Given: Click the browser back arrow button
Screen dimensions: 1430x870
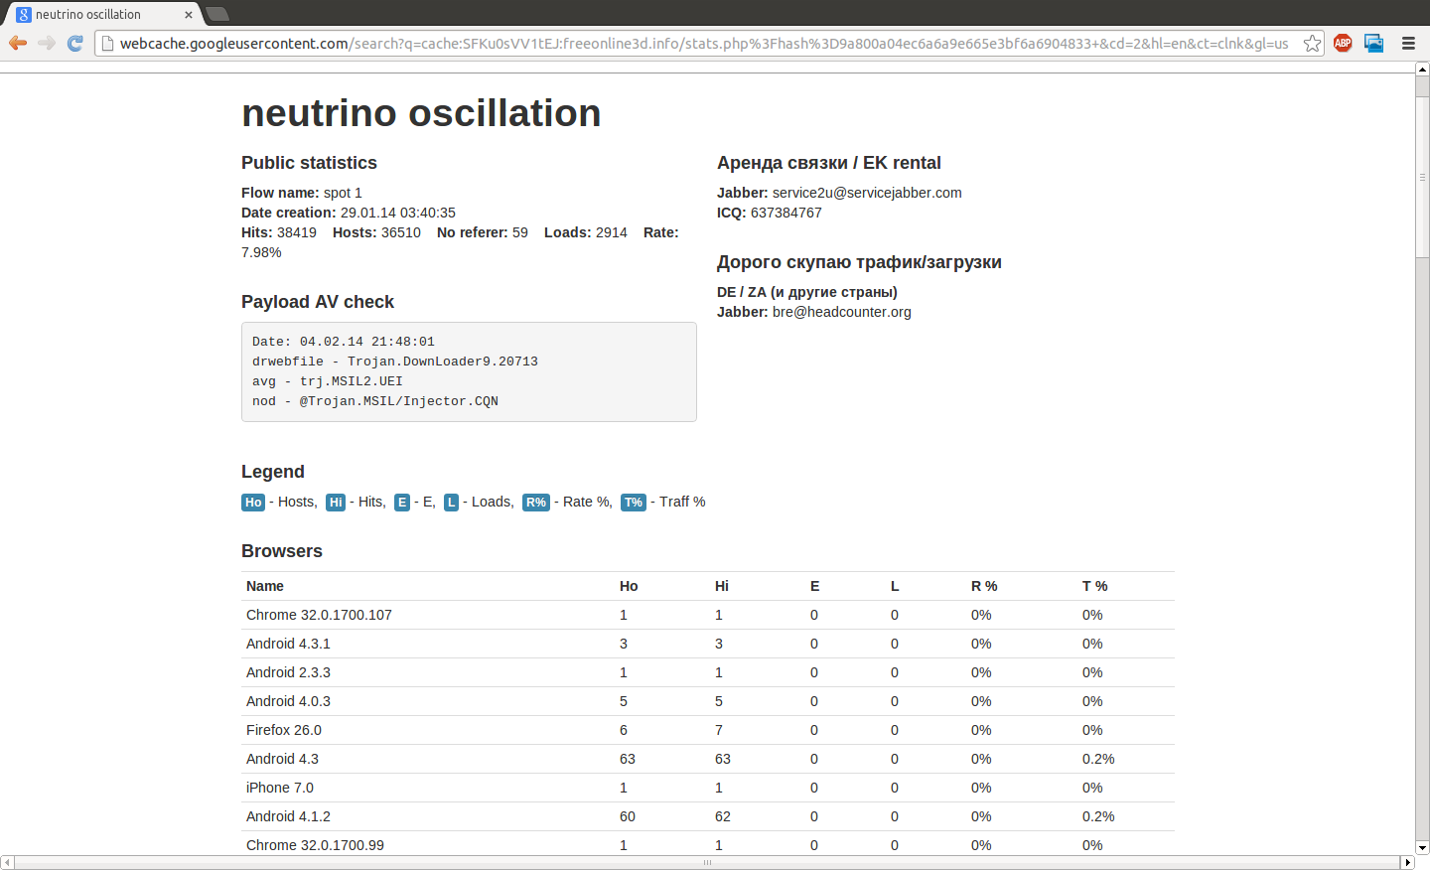Looking at the screenshot, I should click(18, 43).
